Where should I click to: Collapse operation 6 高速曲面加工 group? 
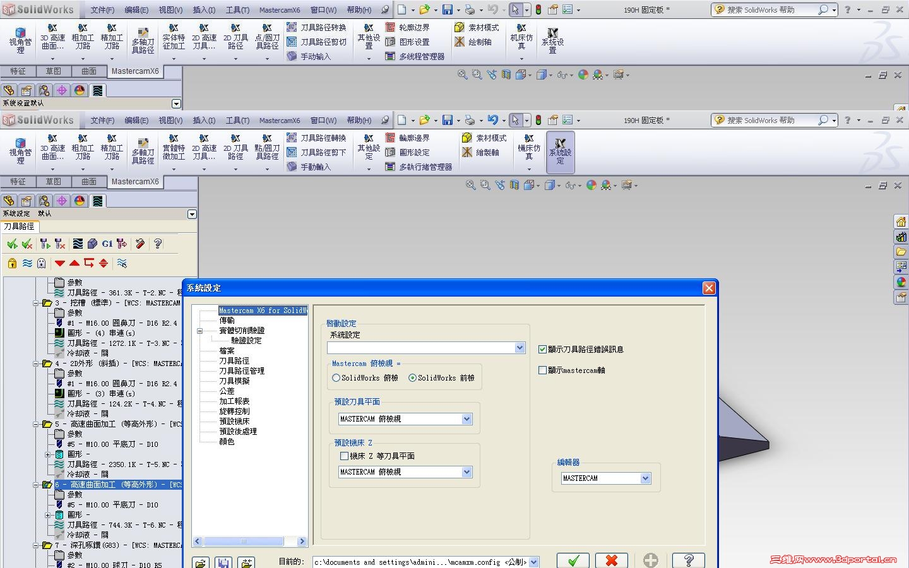click(x=36, y=485)
